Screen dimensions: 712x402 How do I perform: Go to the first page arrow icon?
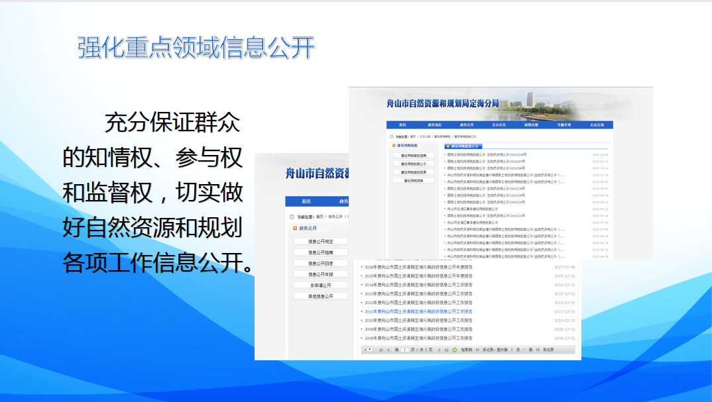(381, 350)
